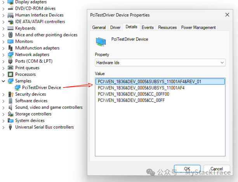Click the DVD/CD-ROM drives icon
238x182 pixels.
[10, 8]
